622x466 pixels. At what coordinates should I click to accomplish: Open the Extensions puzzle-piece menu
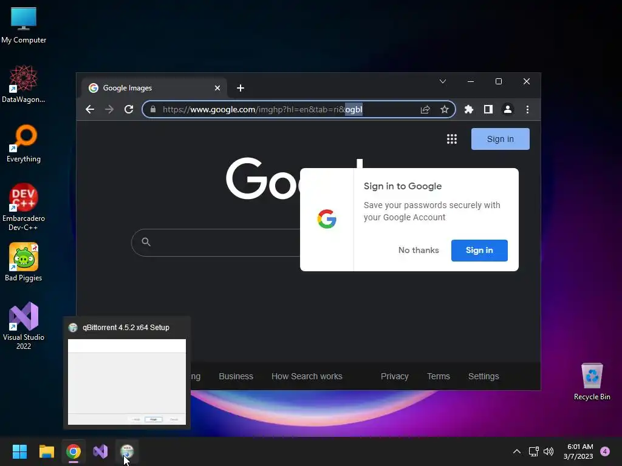(469, 109)
